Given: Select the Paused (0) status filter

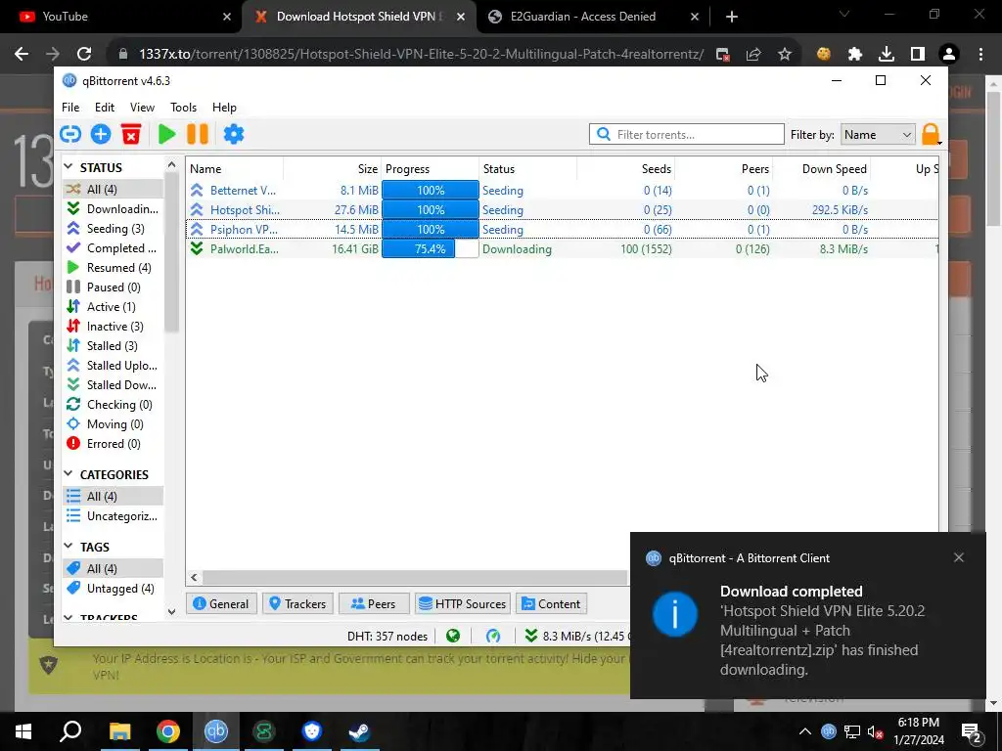Looking at the screenshot, I should pyautogui.click(x=114, y=287).
